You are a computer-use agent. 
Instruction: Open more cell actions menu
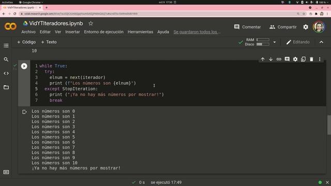pos(320,59)
